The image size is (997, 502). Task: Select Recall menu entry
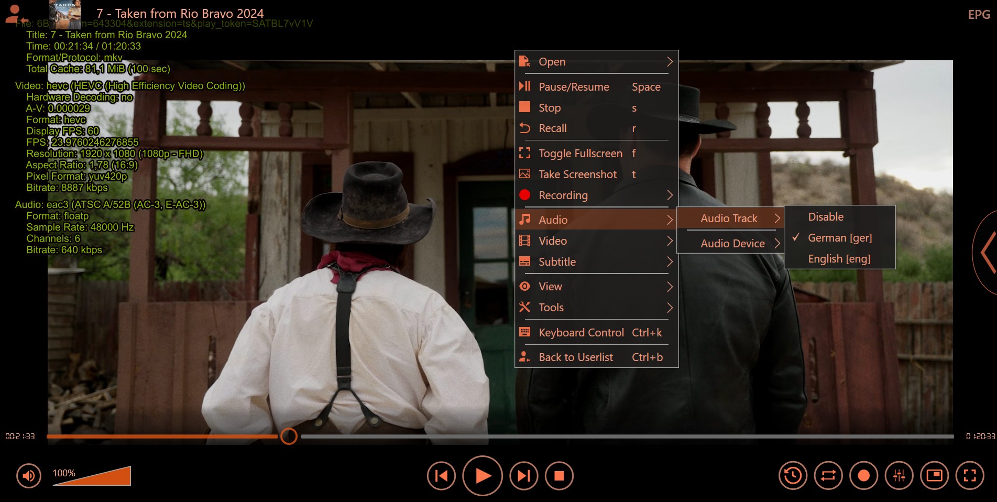coord(596,128)
